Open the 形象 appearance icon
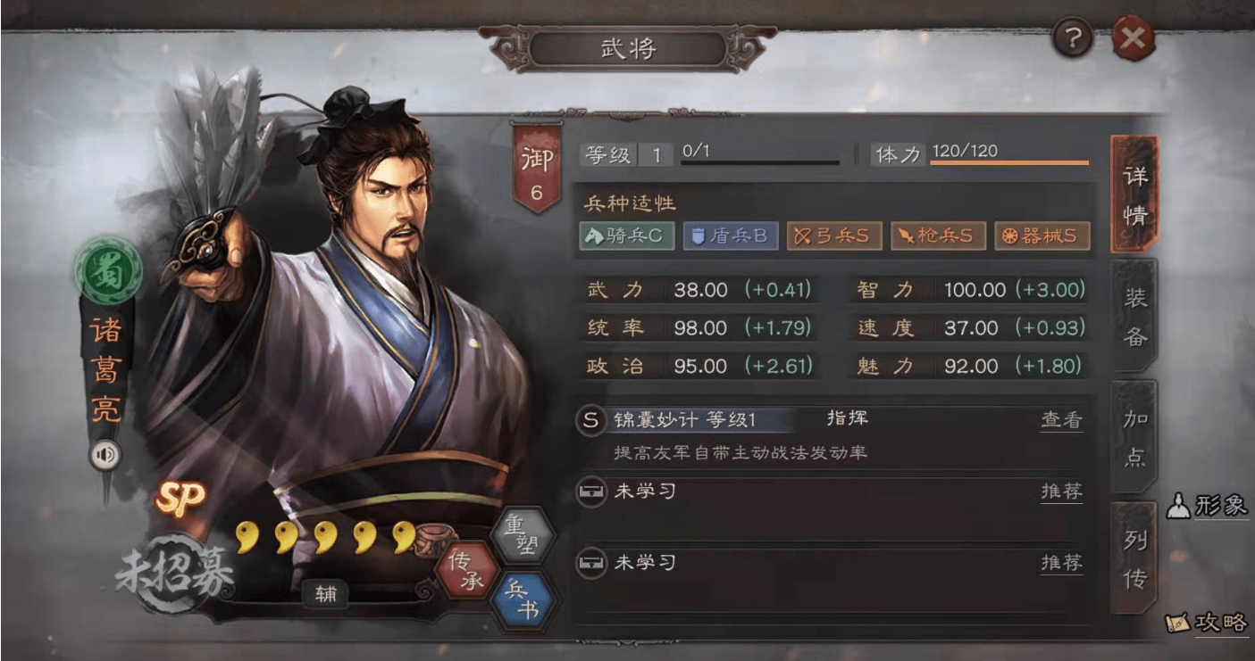 pos(1178,506)
